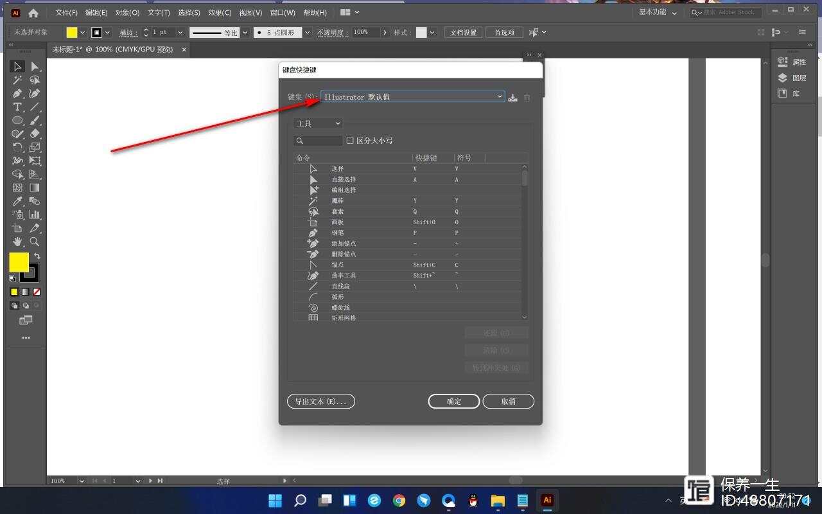Select the Direct Selection tool in the left toolbar

tap(35, 66)
